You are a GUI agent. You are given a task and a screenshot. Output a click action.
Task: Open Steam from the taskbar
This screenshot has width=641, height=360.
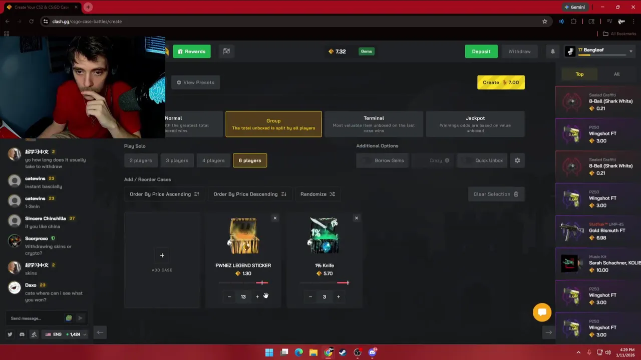click(x=343, y=352)
